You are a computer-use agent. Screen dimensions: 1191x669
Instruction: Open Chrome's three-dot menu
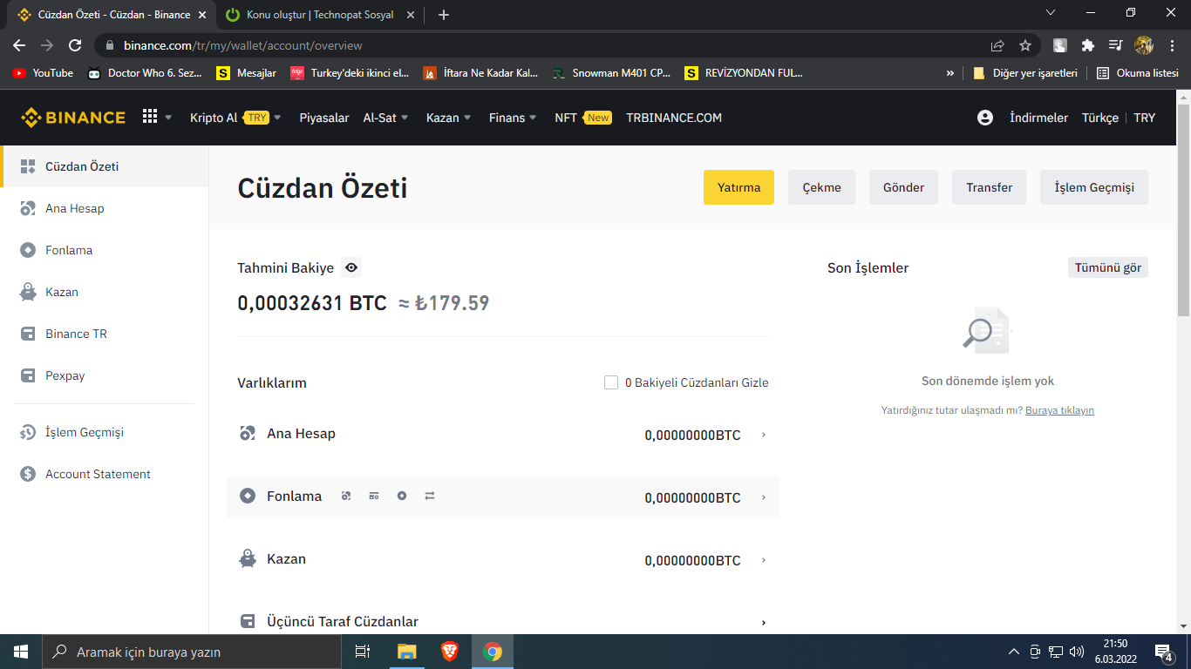pyautogui.click(x=1171, y=45)
